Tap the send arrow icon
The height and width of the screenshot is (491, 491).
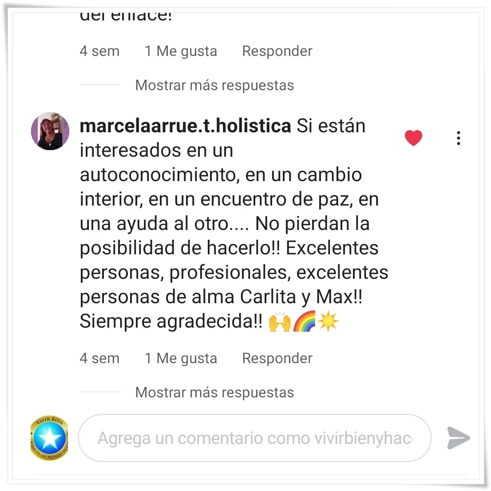tap(459, 438)
